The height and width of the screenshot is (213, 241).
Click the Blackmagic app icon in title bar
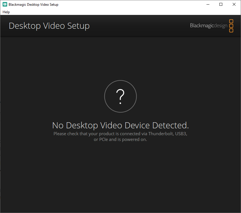point(5,5)
